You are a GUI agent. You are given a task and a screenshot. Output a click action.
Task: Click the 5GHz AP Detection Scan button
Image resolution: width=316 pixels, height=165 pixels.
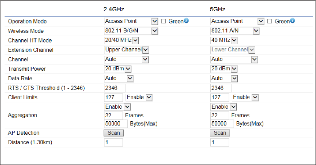[x=220, y=133]
